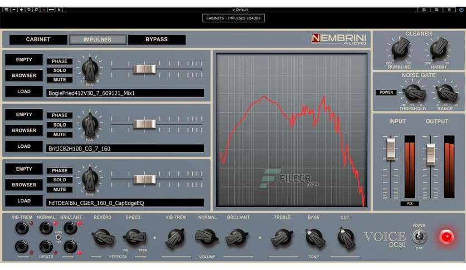Switch to the CABINET tab
This screenshot has height=270, width=466.
tap(38, 39)
